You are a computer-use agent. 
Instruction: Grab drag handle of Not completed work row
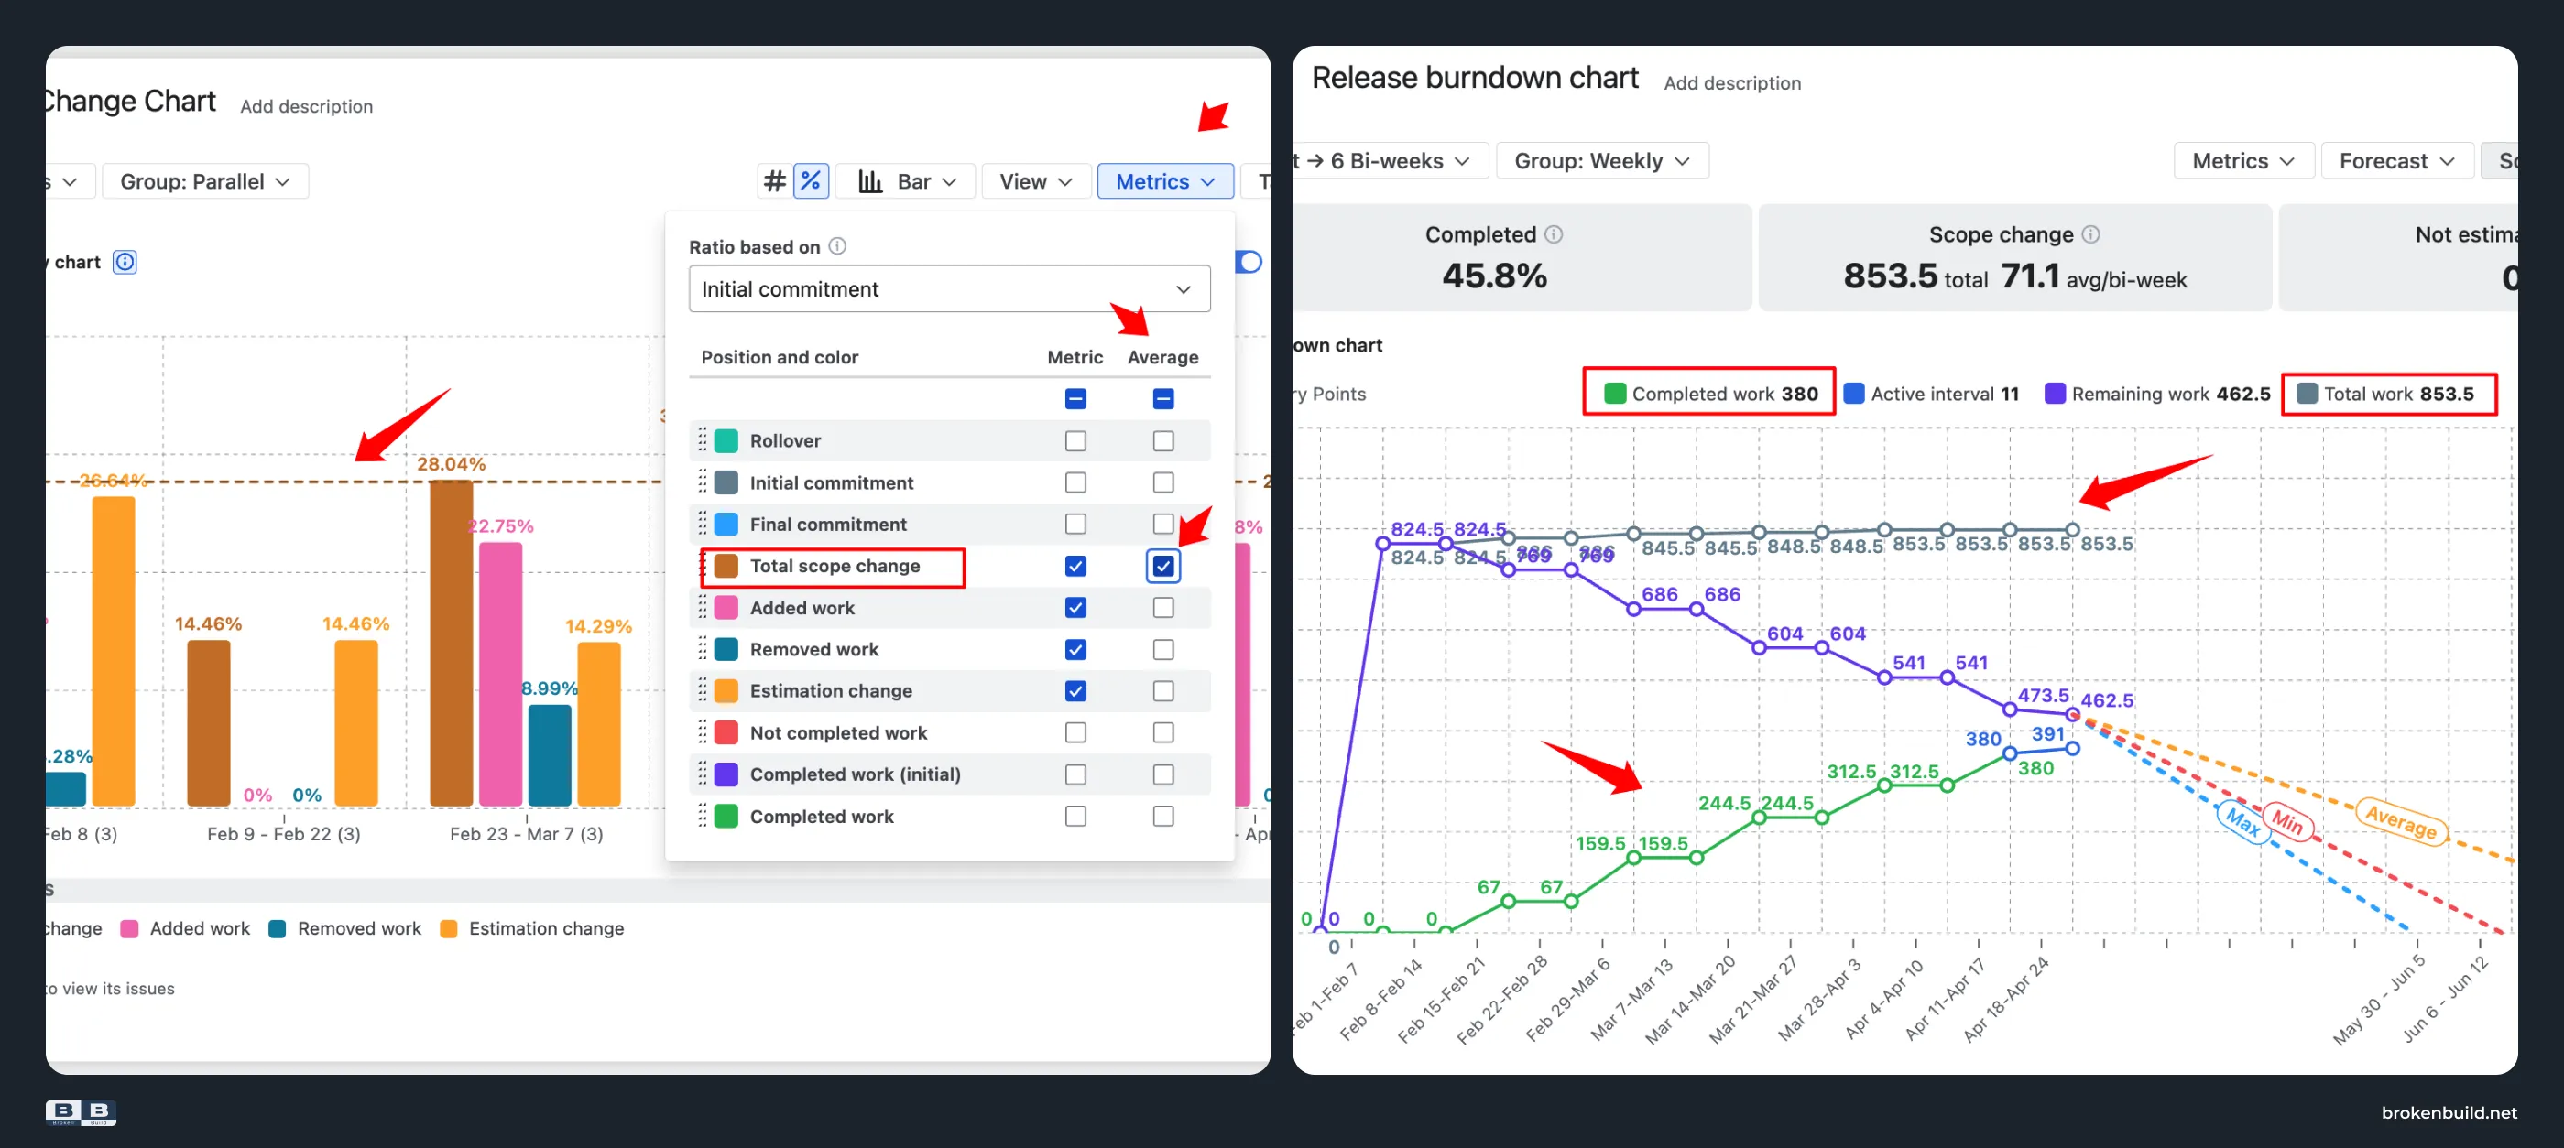[702, 732]
